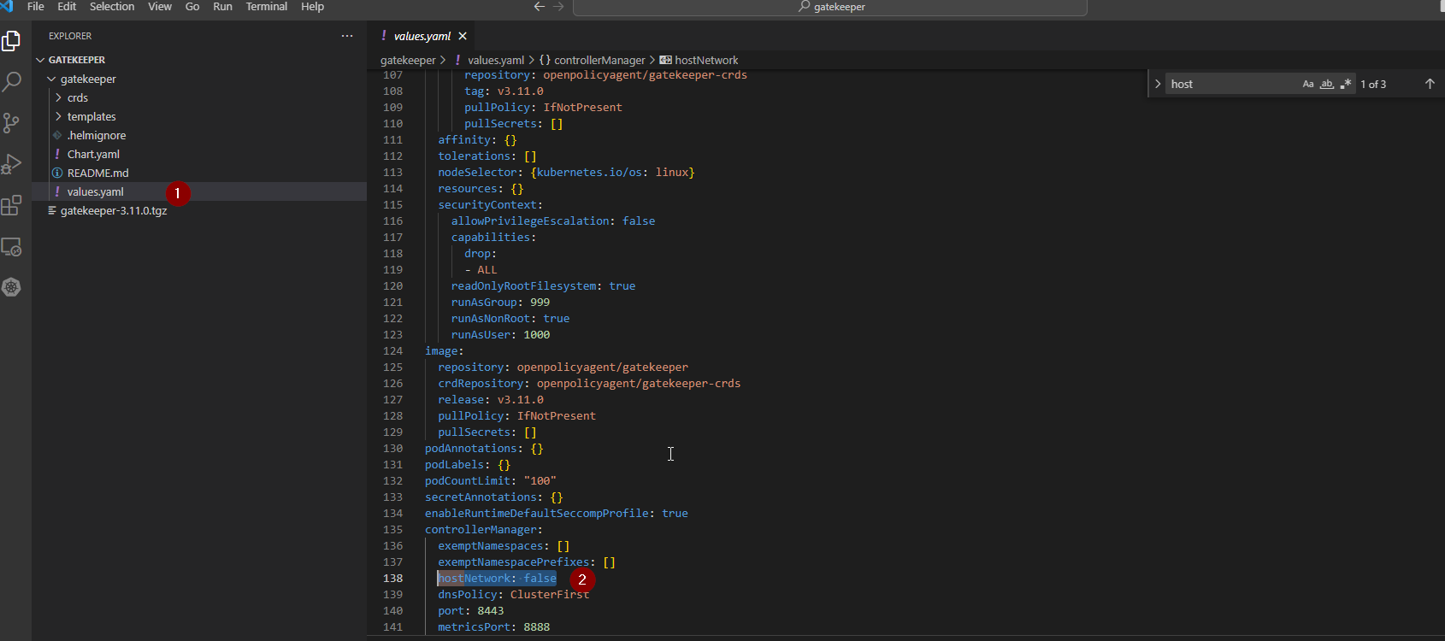This screenshot has width=1445, height=641.
Task: Click gatekeeper in the breadcrumb
Action: pyautogui.click(x=408, y=60)
